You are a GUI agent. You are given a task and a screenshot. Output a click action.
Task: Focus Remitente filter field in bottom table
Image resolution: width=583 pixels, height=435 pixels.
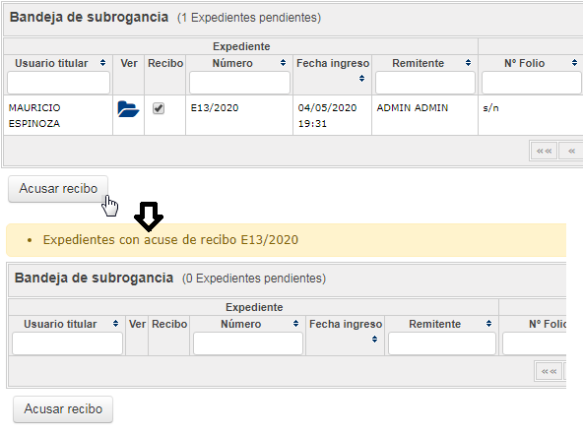tap(442, 343)
